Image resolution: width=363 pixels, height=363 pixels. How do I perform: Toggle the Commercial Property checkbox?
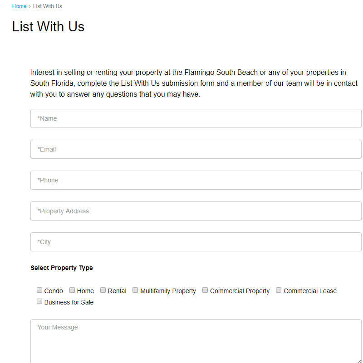[205, 290]
